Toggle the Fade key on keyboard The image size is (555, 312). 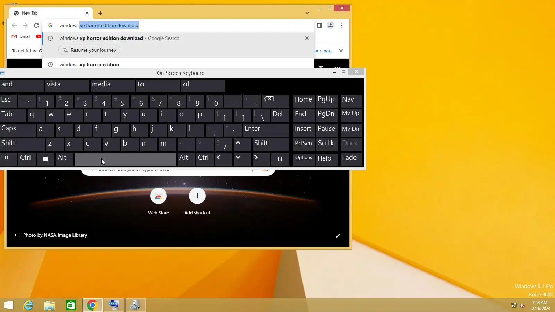pyautogui.click(x=351, y=159)
